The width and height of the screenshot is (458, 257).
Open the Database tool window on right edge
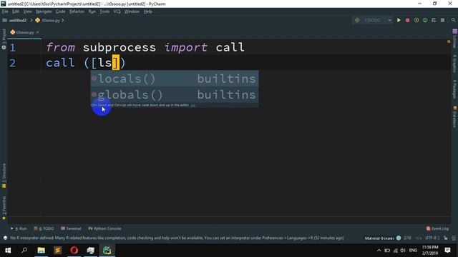(x=454, y=117)
